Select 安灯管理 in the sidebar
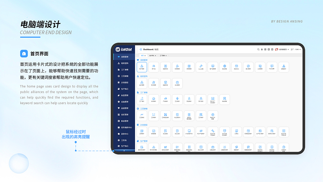 pyautogui.click(x=124, y=115)
